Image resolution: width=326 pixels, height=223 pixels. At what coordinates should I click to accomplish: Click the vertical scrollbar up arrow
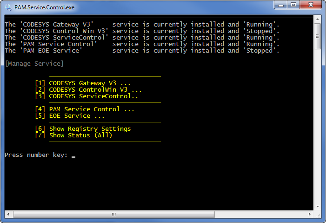318,19
